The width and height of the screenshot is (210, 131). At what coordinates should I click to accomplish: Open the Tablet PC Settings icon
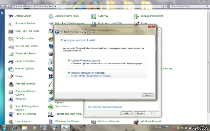[11, 114]
